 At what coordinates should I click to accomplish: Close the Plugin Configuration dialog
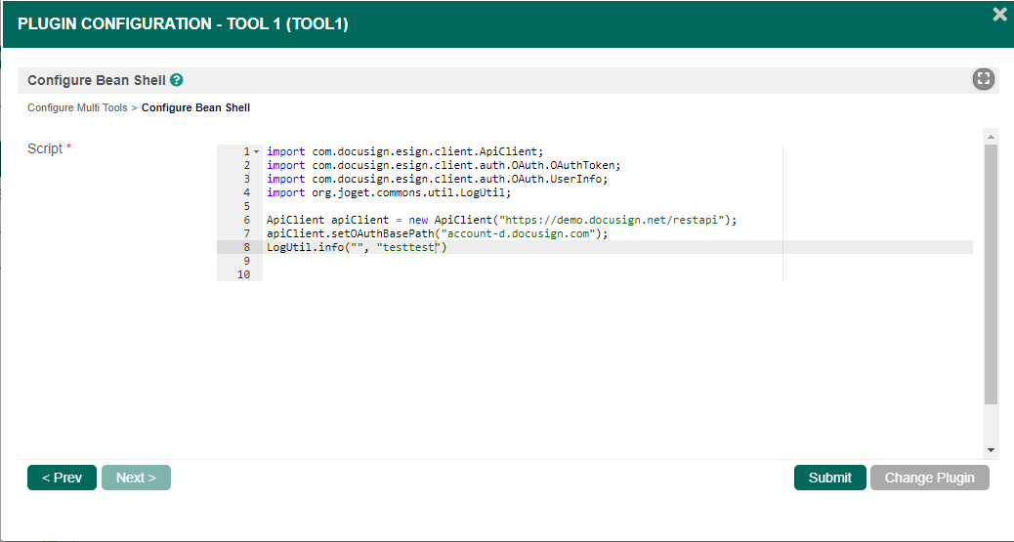[x=999, y=15]
